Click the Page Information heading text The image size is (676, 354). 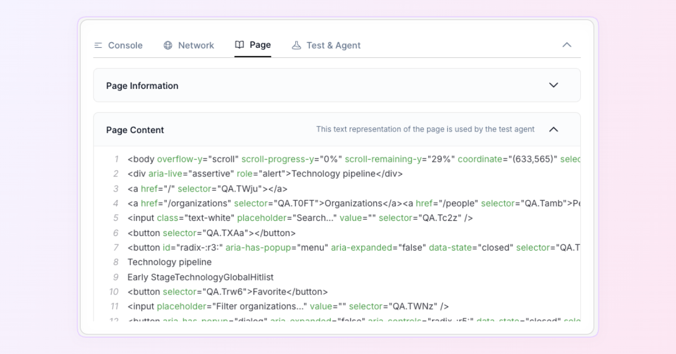(x=142, y=86)
